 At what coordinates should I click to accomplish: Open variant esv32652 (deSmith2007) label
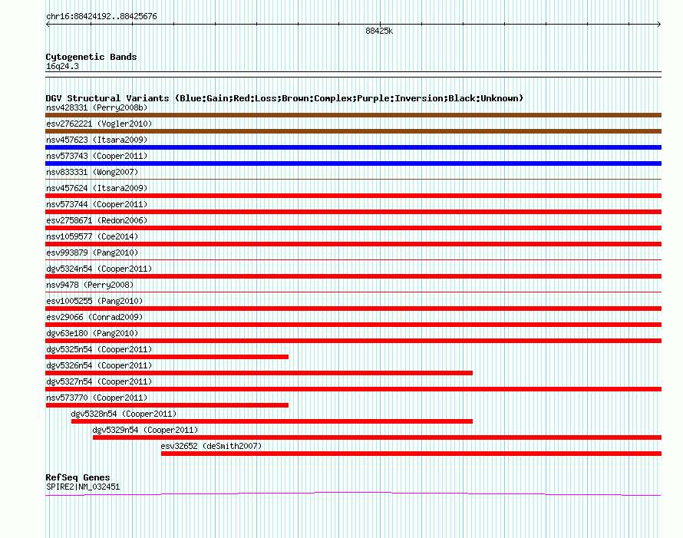(211, 446)
